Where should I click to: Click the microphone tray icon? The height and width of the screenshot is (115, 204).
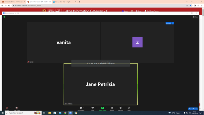pyautogui.click(x=185, y=113)
